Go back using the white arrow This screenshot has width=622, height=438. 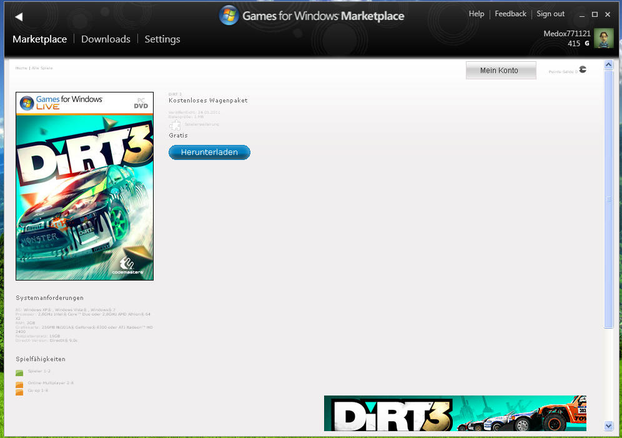(x=19, y=17)
